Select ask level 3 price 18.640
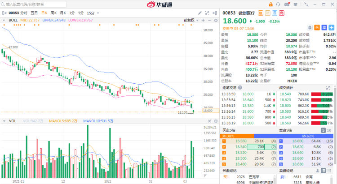This screenshot has width=337, height=184. pos(298,153)
